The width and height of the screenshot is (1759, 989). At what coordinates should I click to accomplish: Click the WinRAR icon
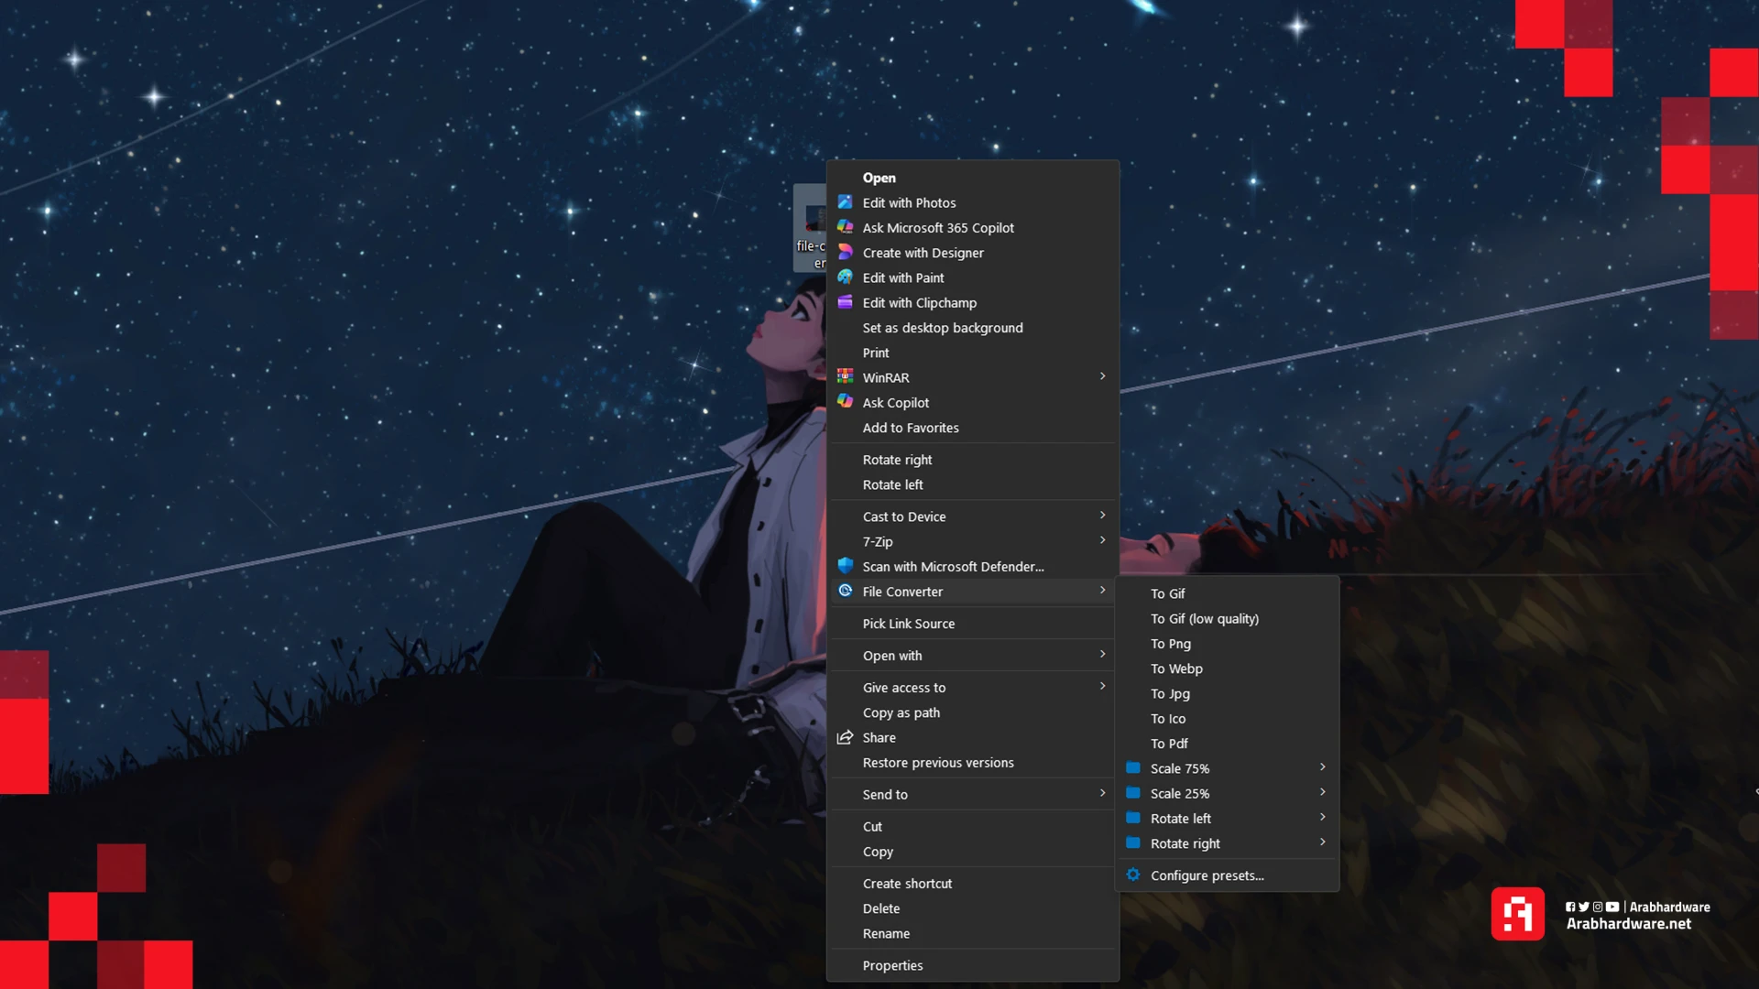[x=845, y=376]
